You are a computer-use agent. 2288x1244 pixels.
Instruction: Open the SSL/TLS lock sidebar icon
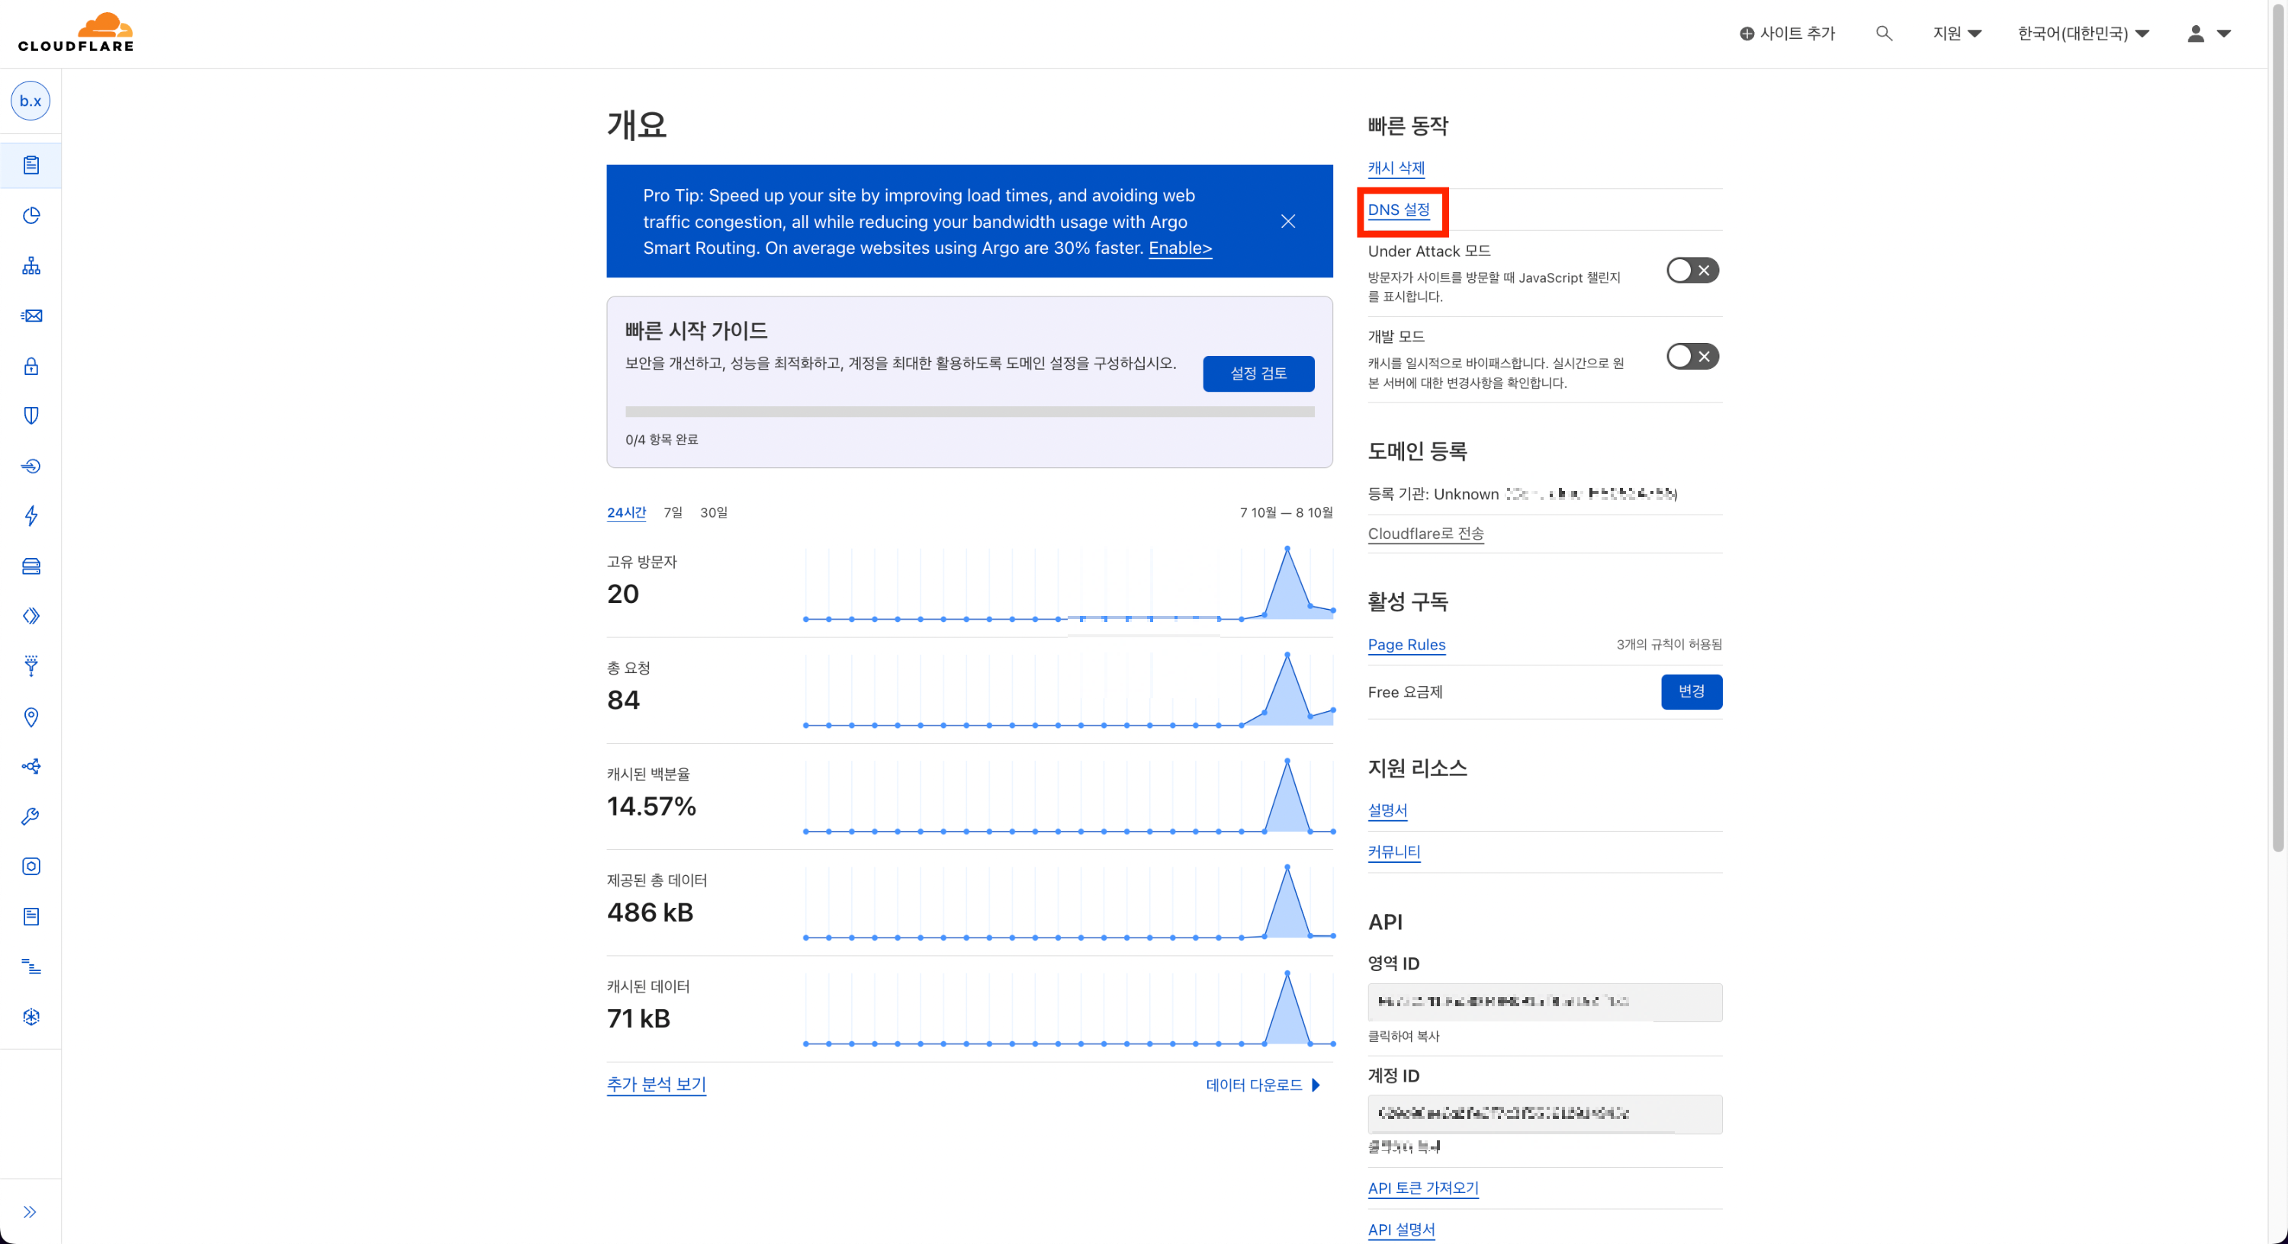[31, 366]
